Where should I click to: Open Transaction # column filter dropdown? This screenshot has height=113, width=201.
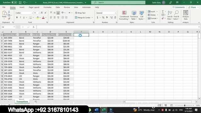pos(18,35)
